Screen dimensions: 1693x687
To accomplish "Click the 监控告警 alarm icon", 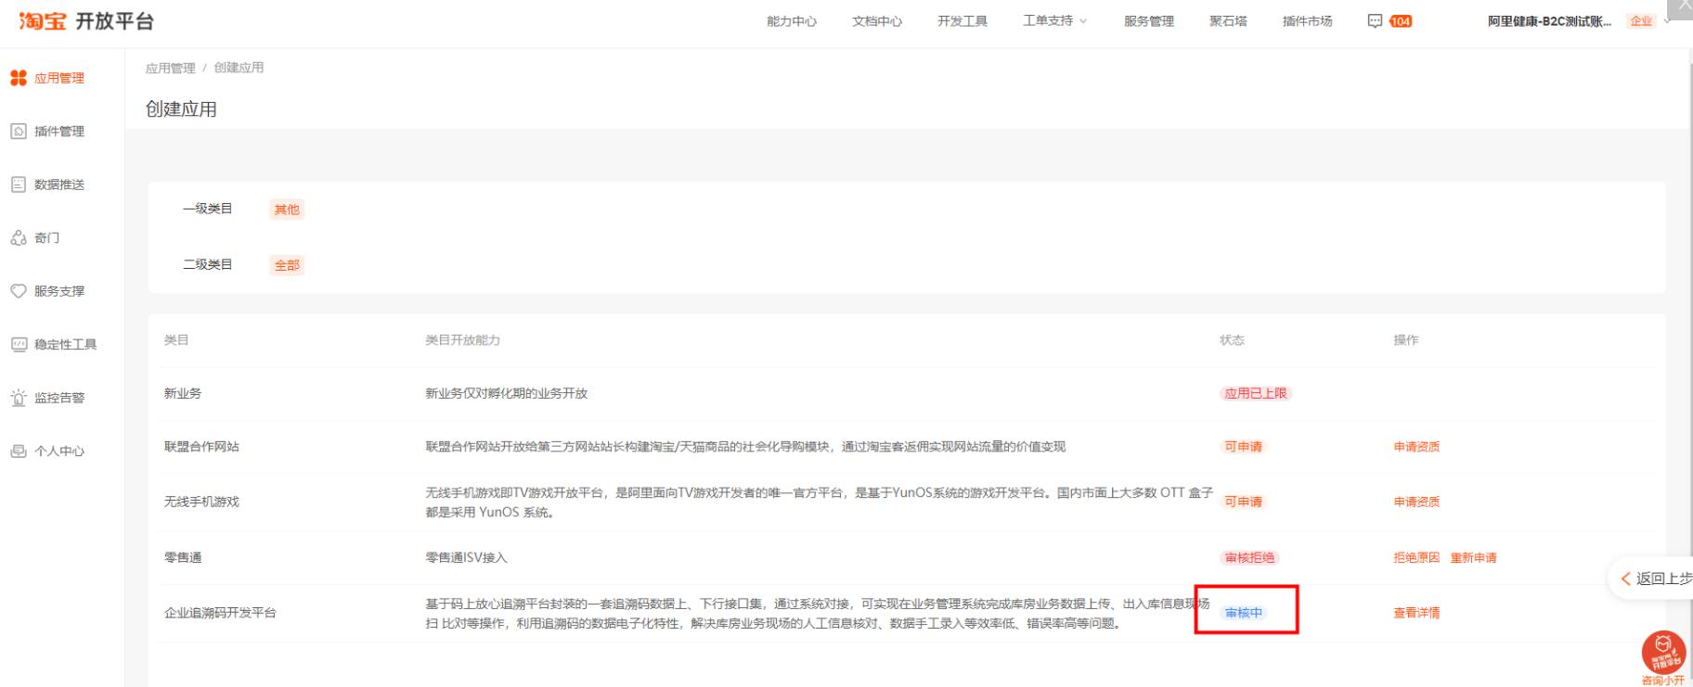I will click(x=19, y=398).
